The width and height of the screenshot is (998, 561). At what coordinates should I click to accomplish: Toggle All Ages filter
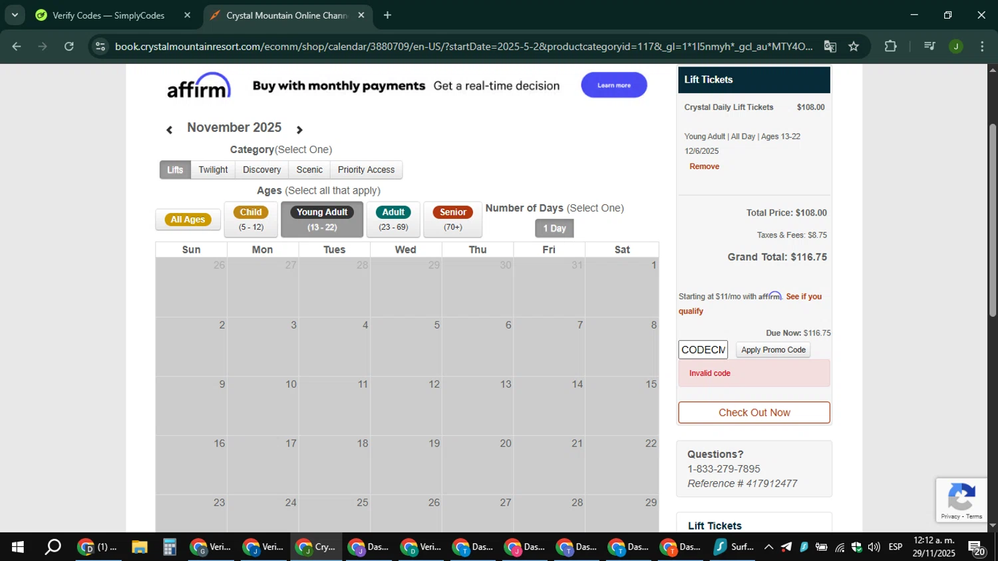[188, 220]
